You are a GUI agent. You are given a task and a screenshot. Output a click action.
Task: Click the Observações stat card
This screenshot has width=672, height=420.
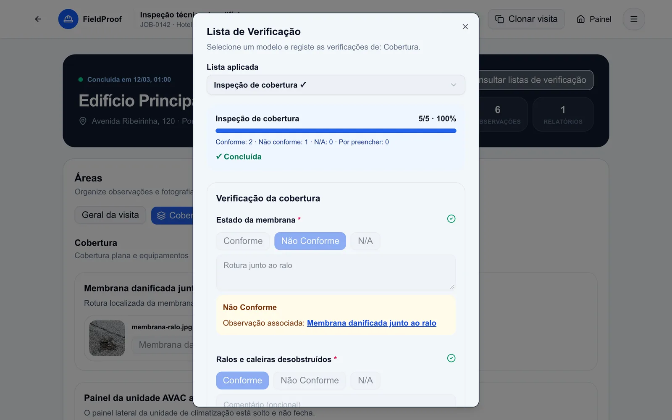tap(503, 114)
